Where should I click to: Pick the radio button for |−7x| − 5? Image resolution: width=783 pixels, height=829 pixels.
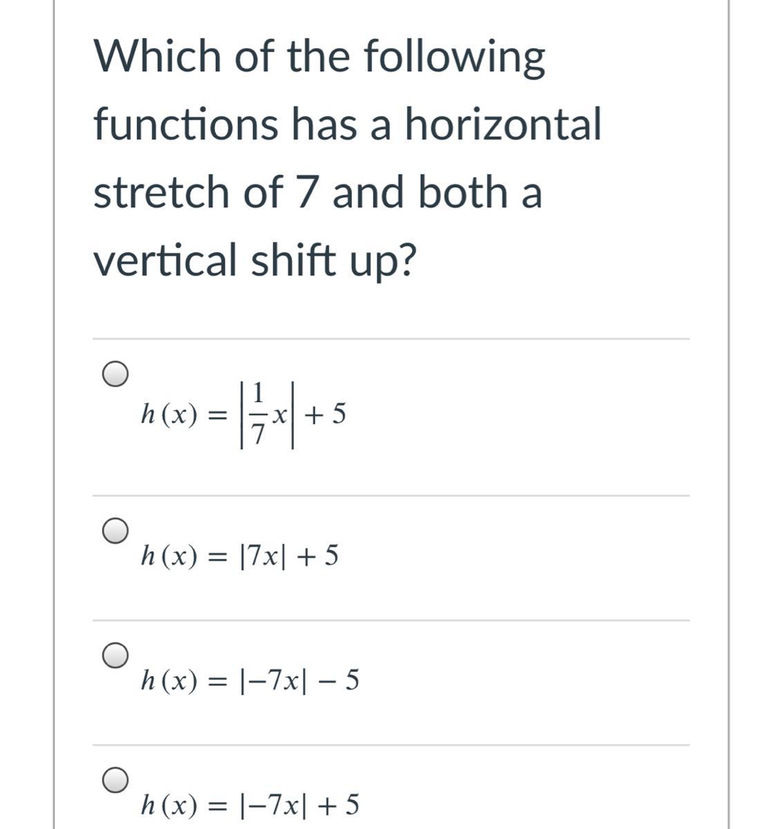tap(115, 655)
